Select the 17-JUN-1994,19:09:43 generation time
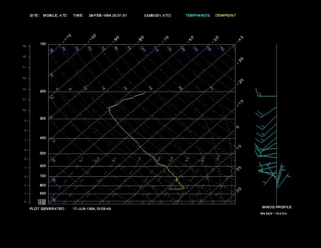Viewport: 321px width, 248px height. point(92,209)
